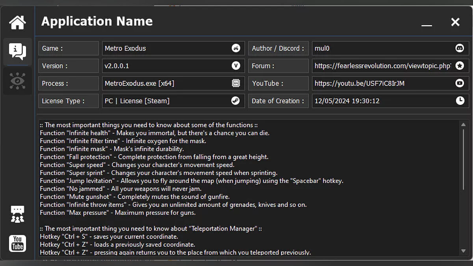Click the Function "Infinite health" line

click(x=155, y=133)
